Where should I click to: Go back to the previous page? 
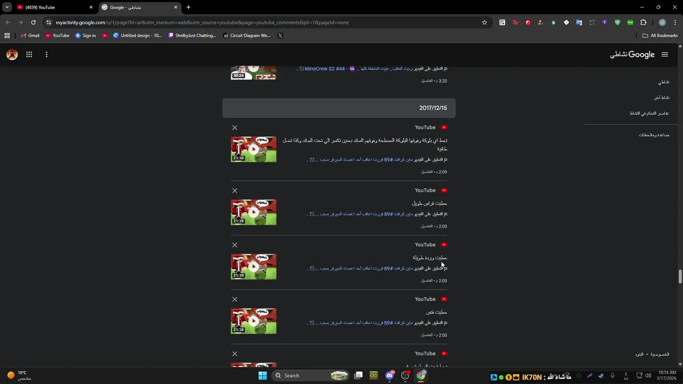point(7,22)
